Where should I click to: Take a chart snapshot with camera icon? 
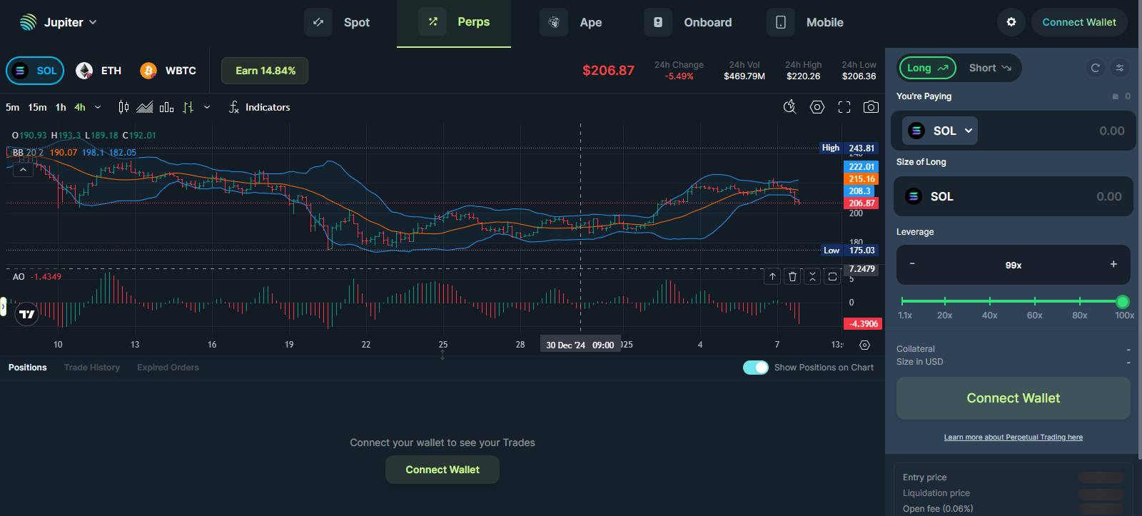(x=871, y=107)
